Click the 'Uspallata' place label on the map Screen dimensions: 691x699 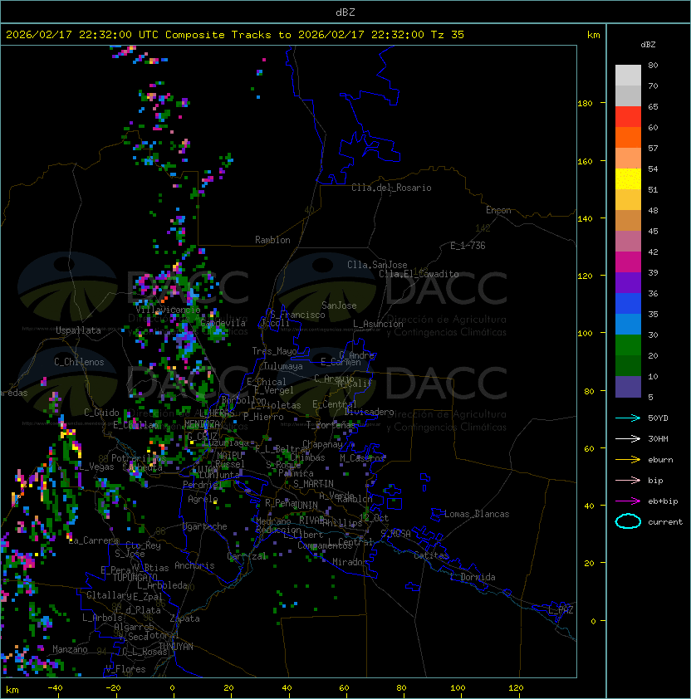pos(78,330)
